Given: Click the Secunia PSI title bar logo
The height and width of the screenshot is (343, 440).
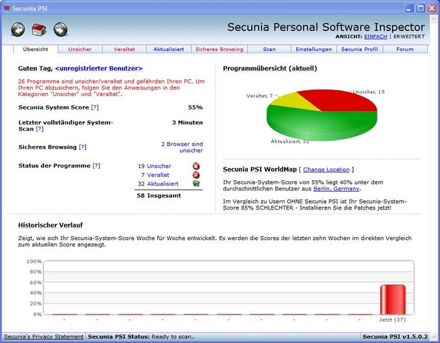Looking at the screenshot, I should [6, 8].
